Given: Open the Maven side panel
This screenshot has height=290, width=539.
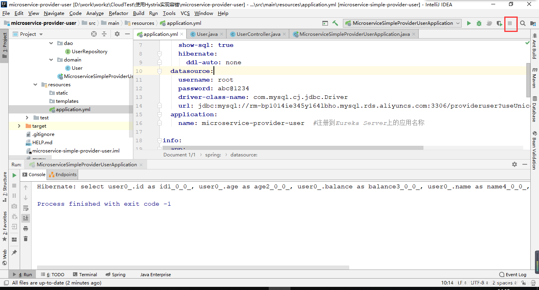Looking at the screenshot, I should (x=535, y=78).
